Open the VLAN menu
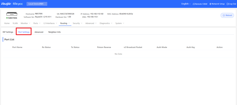Viewport: 237px width, 105px height. coord(15,23)
